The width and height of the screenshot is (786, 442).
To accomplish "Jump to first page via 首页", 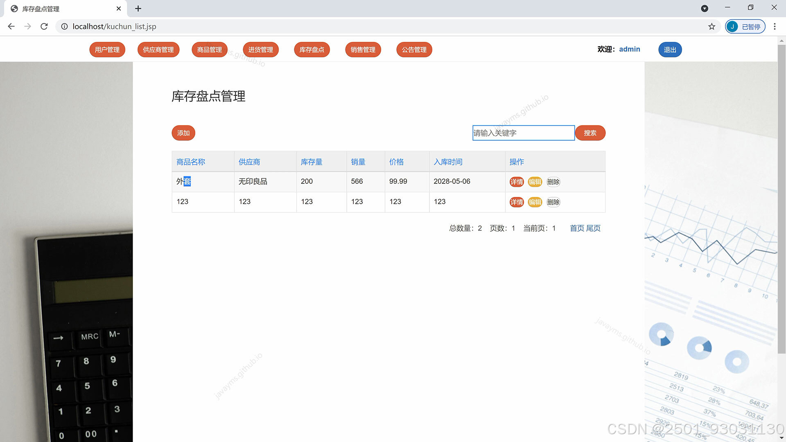I will [577, 228].
